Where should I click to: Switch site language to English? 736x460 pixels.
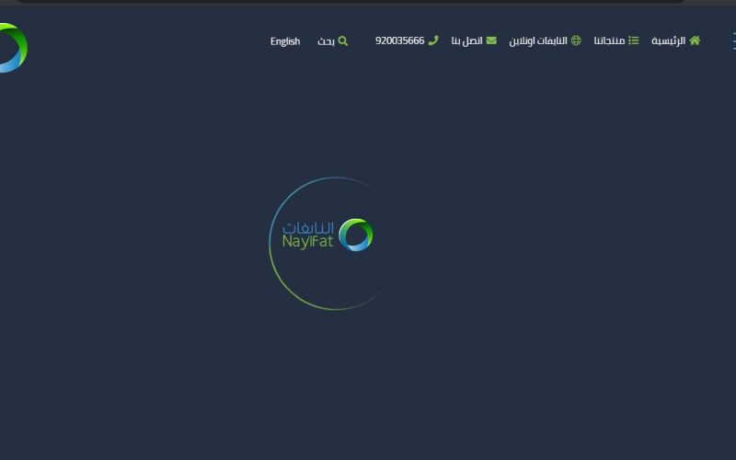point(285,41)
